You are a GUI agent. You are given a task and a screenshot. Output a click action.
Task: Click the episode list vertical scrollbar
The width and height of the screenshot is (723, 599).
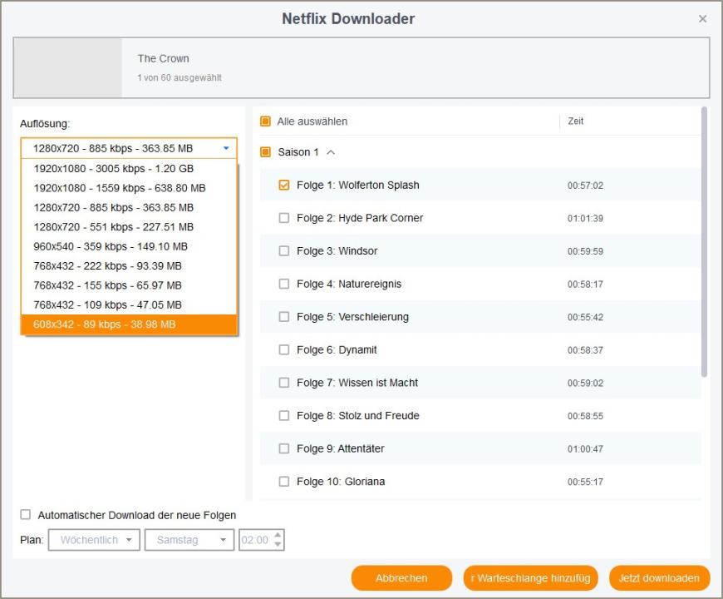706,241
